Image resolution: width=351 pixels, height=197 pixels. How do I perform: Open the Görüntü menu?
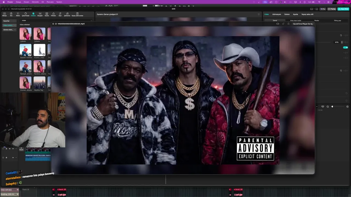35,2
